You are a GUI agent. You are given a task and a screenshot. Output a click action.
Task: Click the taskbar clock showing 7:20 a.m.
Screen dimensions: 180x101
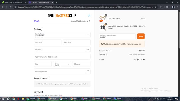pos(170,99)
